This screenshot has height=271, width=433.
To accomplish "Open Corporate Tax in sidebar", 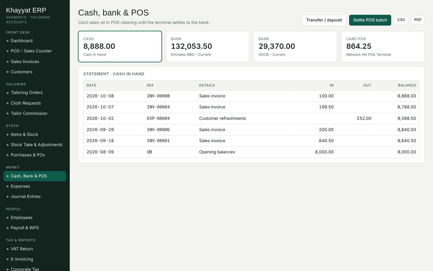I will pos(35,268).
